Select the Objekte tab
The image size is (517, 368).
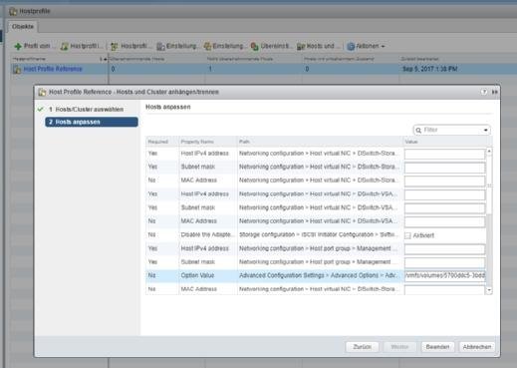point(23,27)
